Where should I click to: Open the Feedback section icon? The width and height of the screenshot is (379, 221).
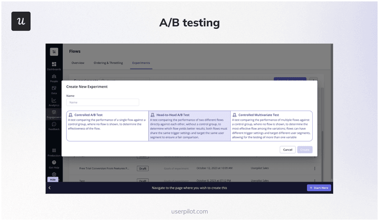point(54,124)
